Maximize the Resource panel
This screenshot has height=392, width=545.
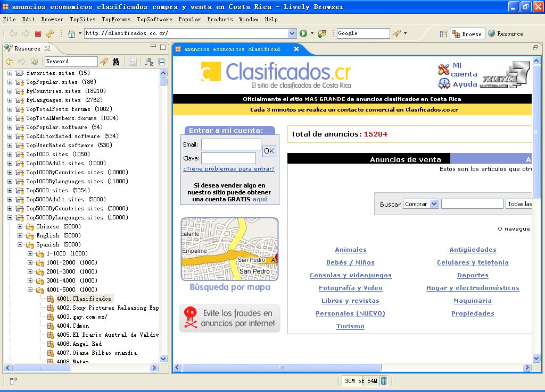click(163, 47)
